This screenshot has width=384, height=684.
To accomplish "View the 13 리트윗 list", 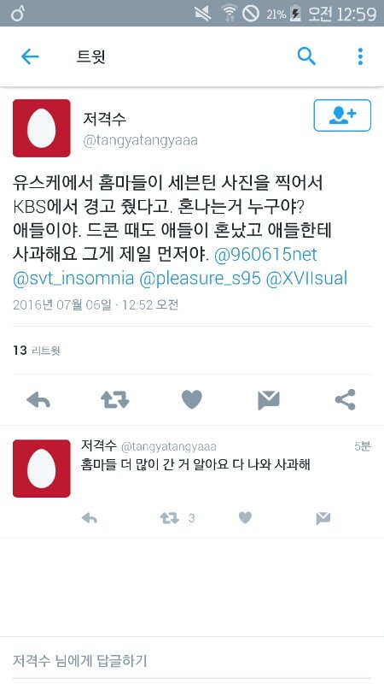I will (x=37, y=351).
